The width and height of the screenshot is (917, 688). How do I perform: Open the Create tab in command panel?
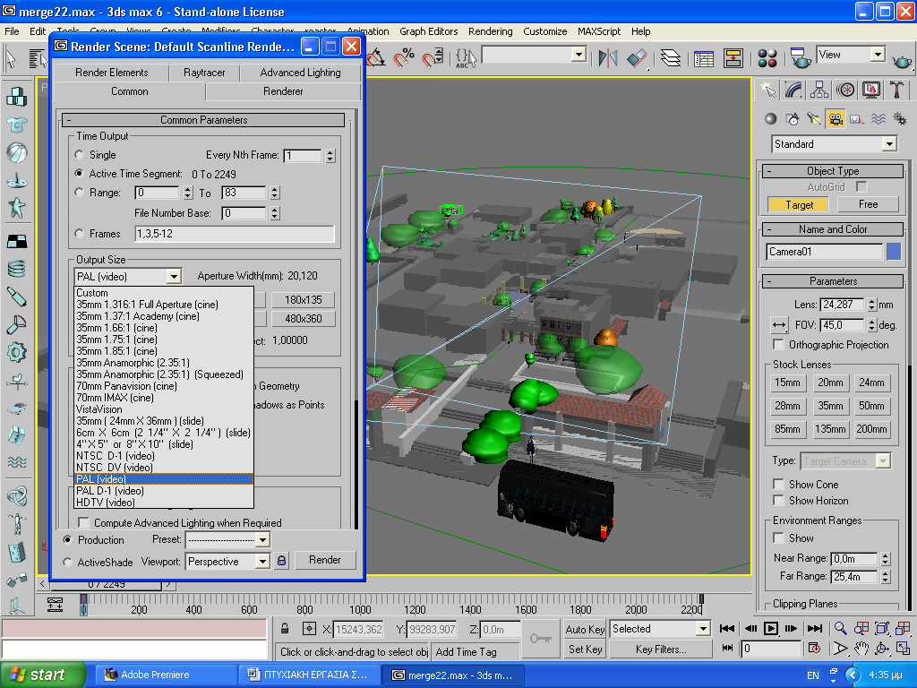click(767, 90)
